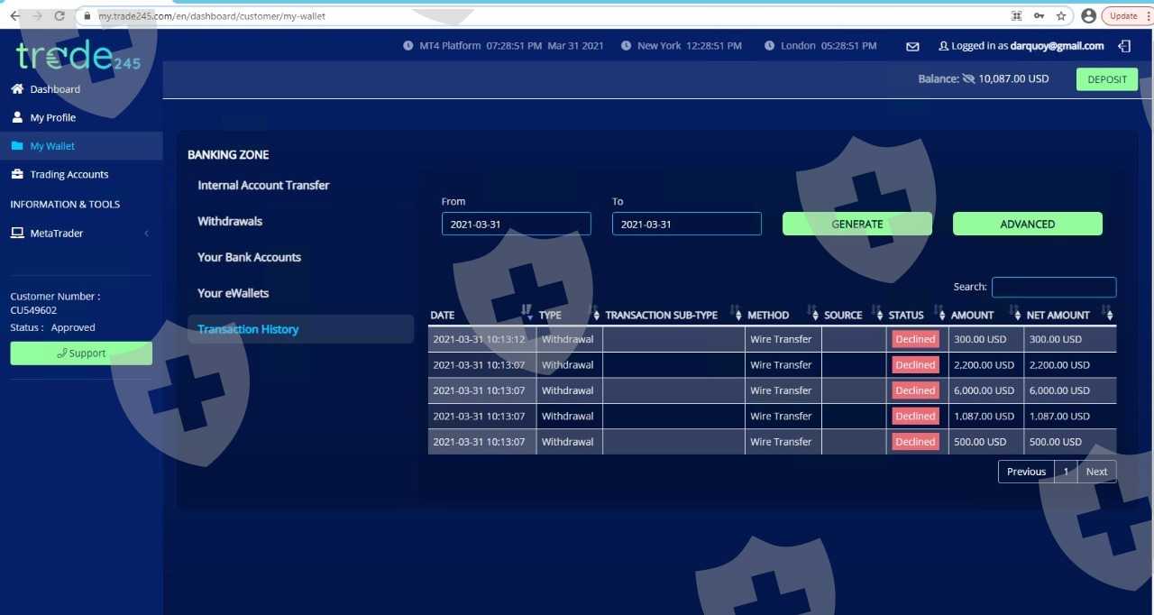Image resolution: width=1154 pixels, height=615 pixels.
Task: Sort table by AMOUNT column
Action: tap(985, 315)
